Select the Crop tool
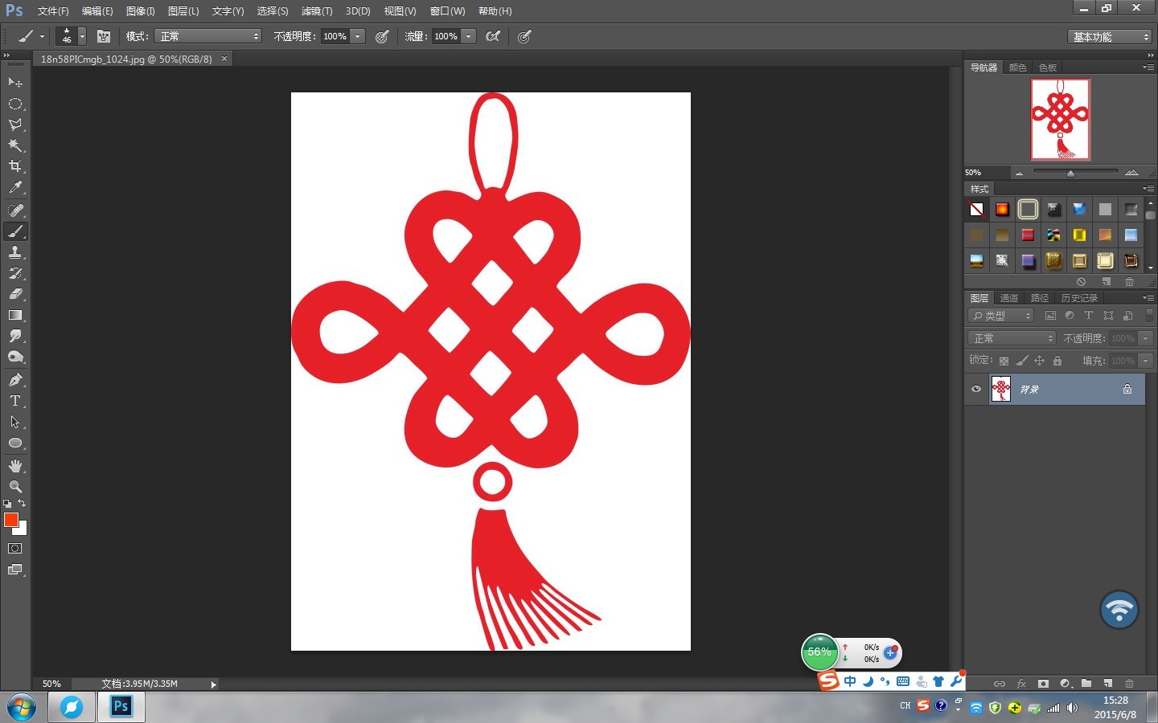The image size is (1158, 723). point(14,166)
